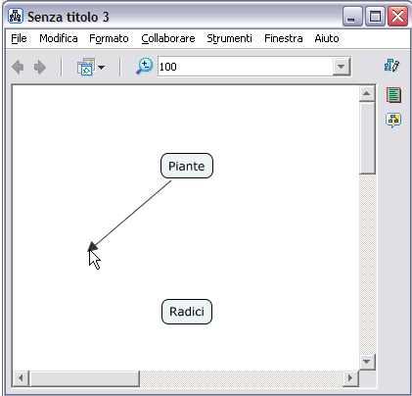This screenshot has width=412, height=396.
Task: Open the styles editor icon at top right
Action: click(x=392, y=66)
